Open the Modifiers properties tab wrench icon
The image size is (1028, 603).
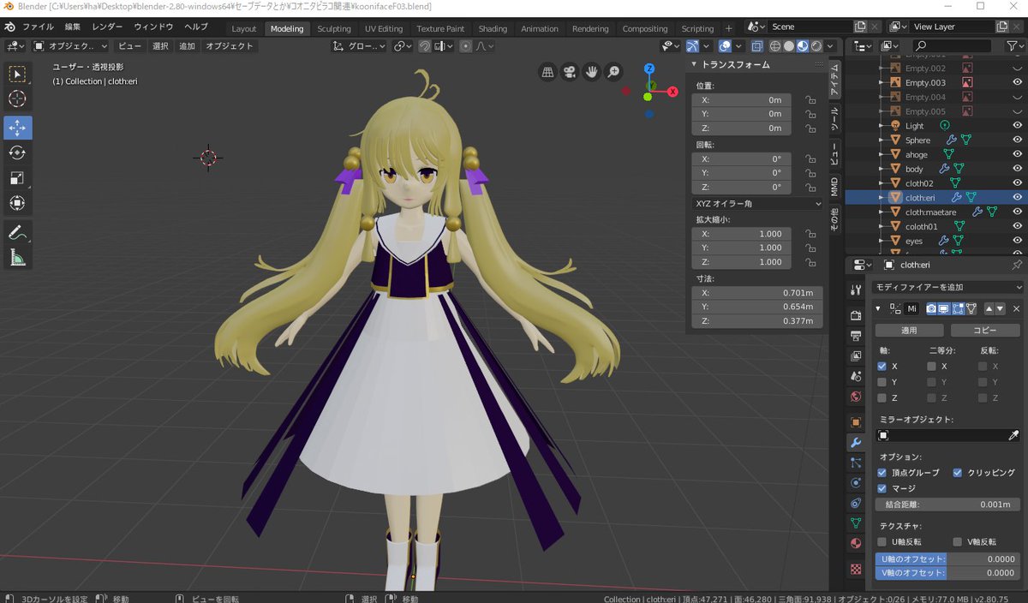click(855, 443)
